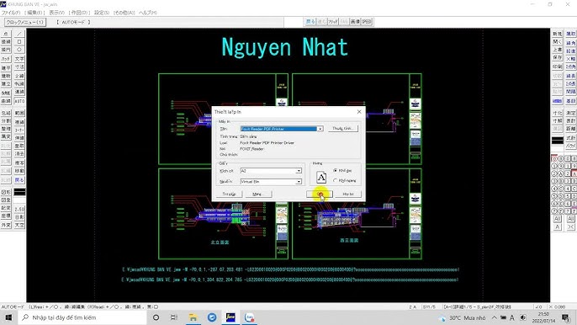This screenshot has height=325, width=577.
Task: Click the 線角 line angle button
Action: tap(571, 43)
